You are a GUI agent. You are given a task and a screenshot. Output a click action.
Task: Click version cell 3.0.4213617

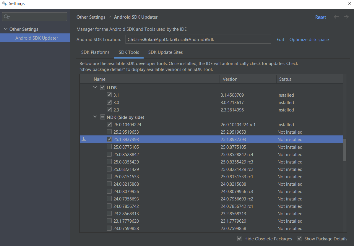point(232,103)
